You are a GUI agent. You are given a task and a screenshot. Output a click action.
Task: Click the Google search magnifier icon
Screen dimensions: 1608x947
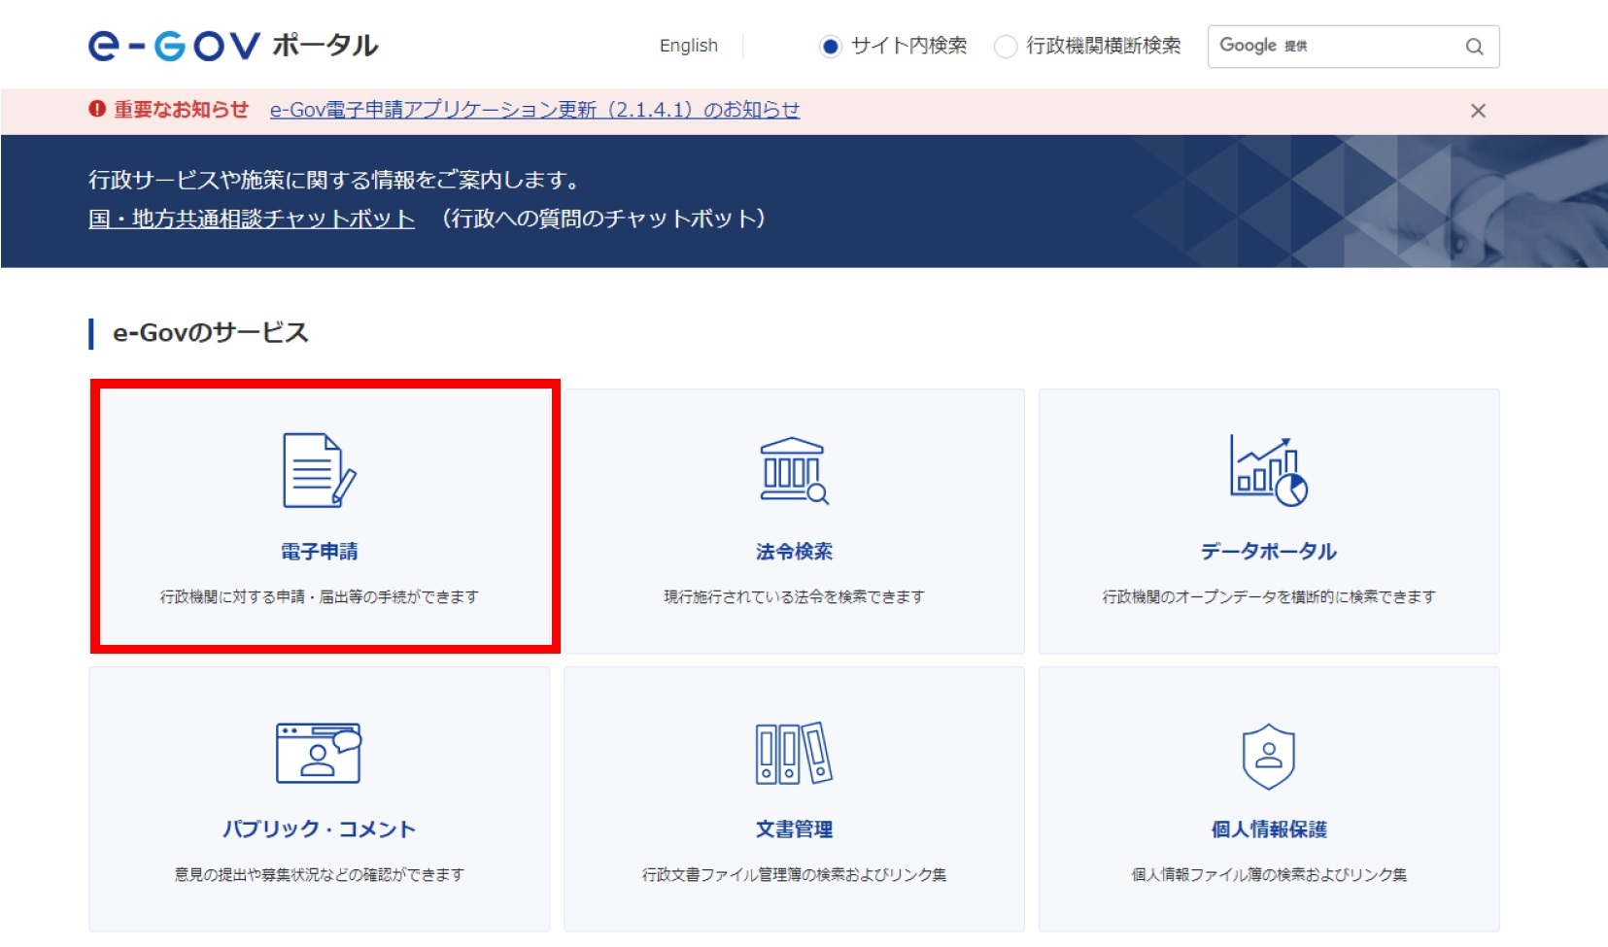[x=1474, y=47]
